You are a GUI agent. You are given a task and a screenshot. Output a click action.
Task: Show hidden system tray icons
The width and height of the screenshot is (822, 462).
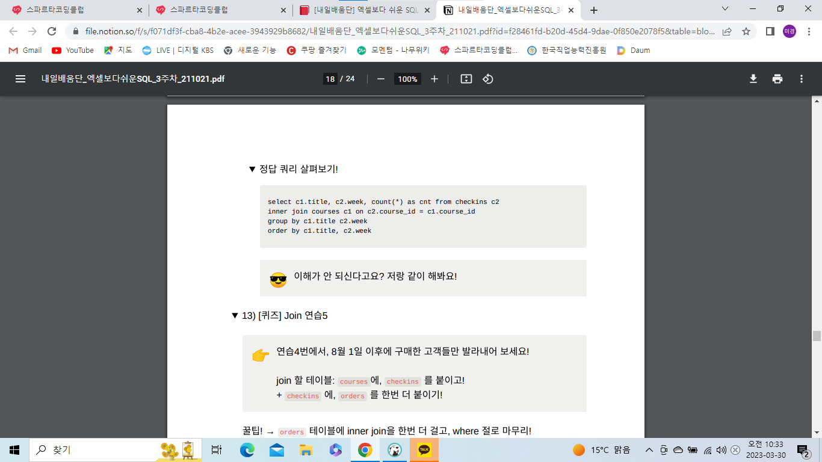pos(649,450)
